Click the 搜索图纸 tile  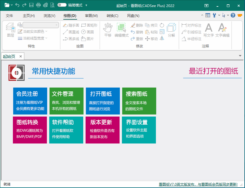(139, 101)
